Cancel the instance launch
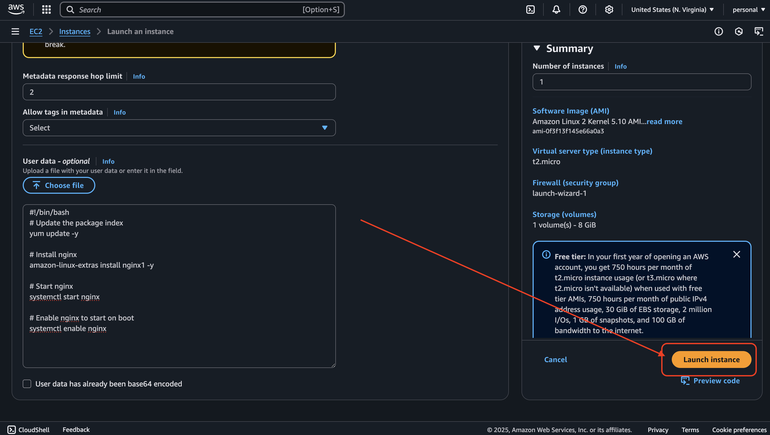The width and height of the screenshot is (770, 435). pyautogui.click(x=555, y=360)
